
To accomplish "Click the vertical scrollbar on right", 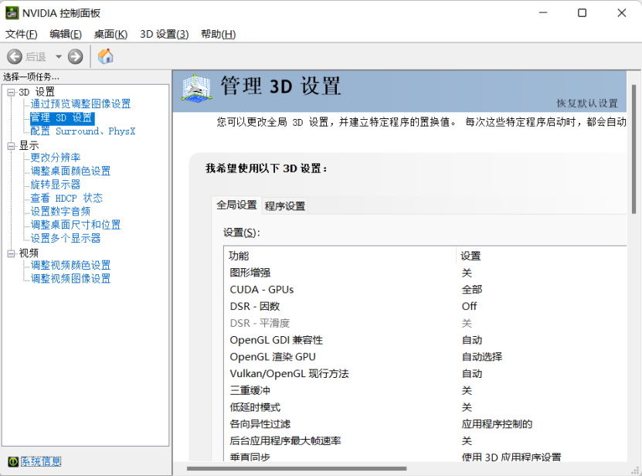I will pyautogui.click(x=634, y=149).
